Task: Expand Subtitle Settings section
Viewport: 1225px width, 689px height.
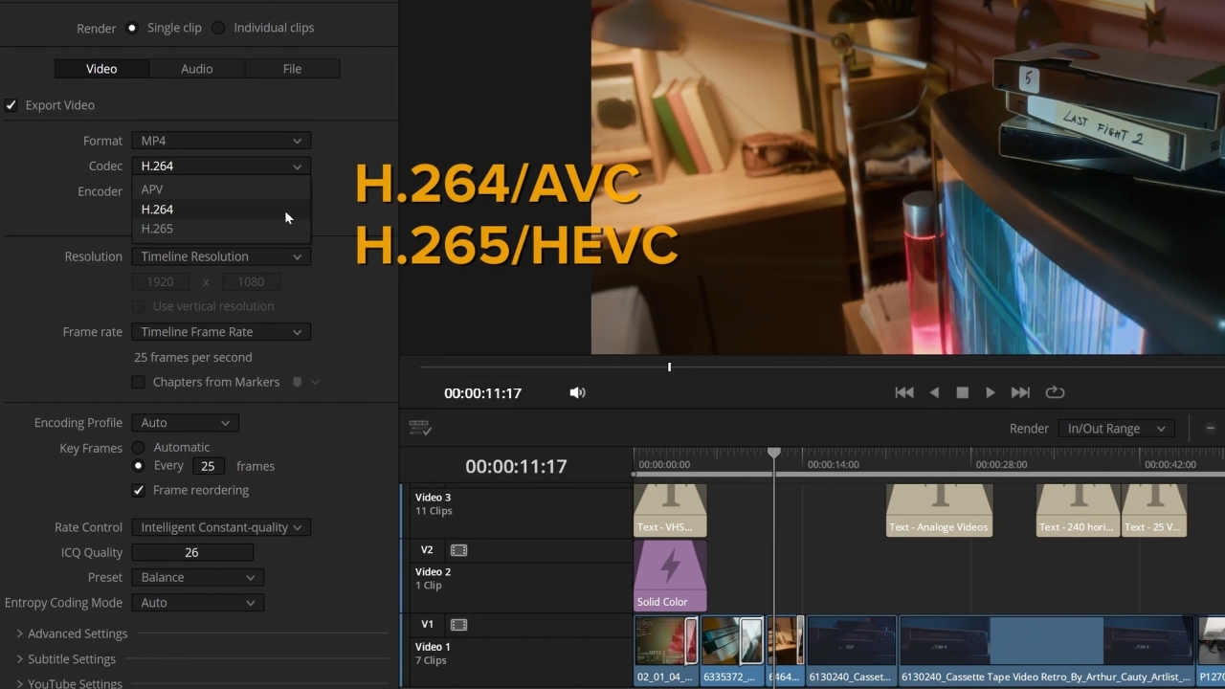Action: tap(66, 659)
